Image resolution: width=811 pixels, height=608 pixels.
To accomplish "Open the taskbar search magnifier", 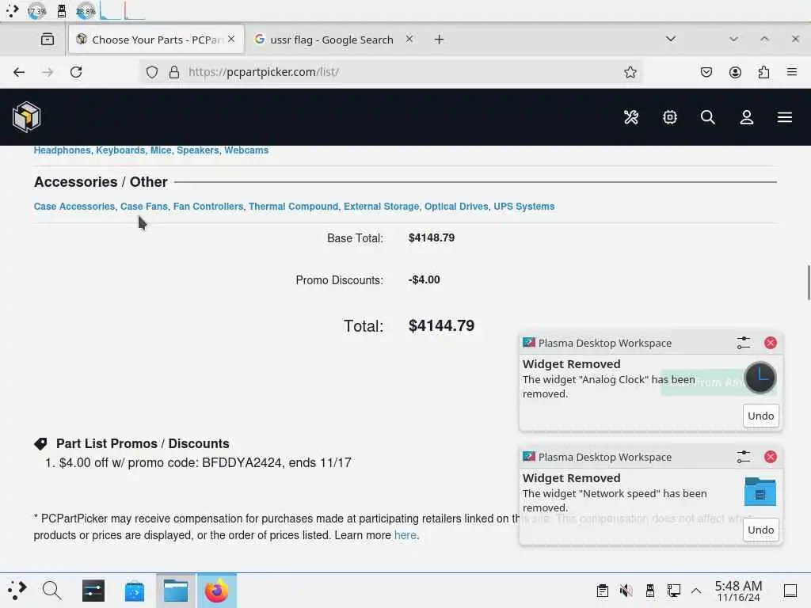I will tap(51, 590).
